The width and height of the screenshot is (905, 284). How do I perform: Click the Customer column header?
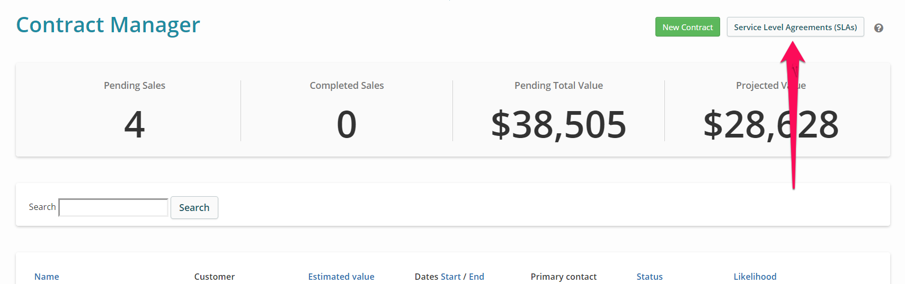pos(215,277)
